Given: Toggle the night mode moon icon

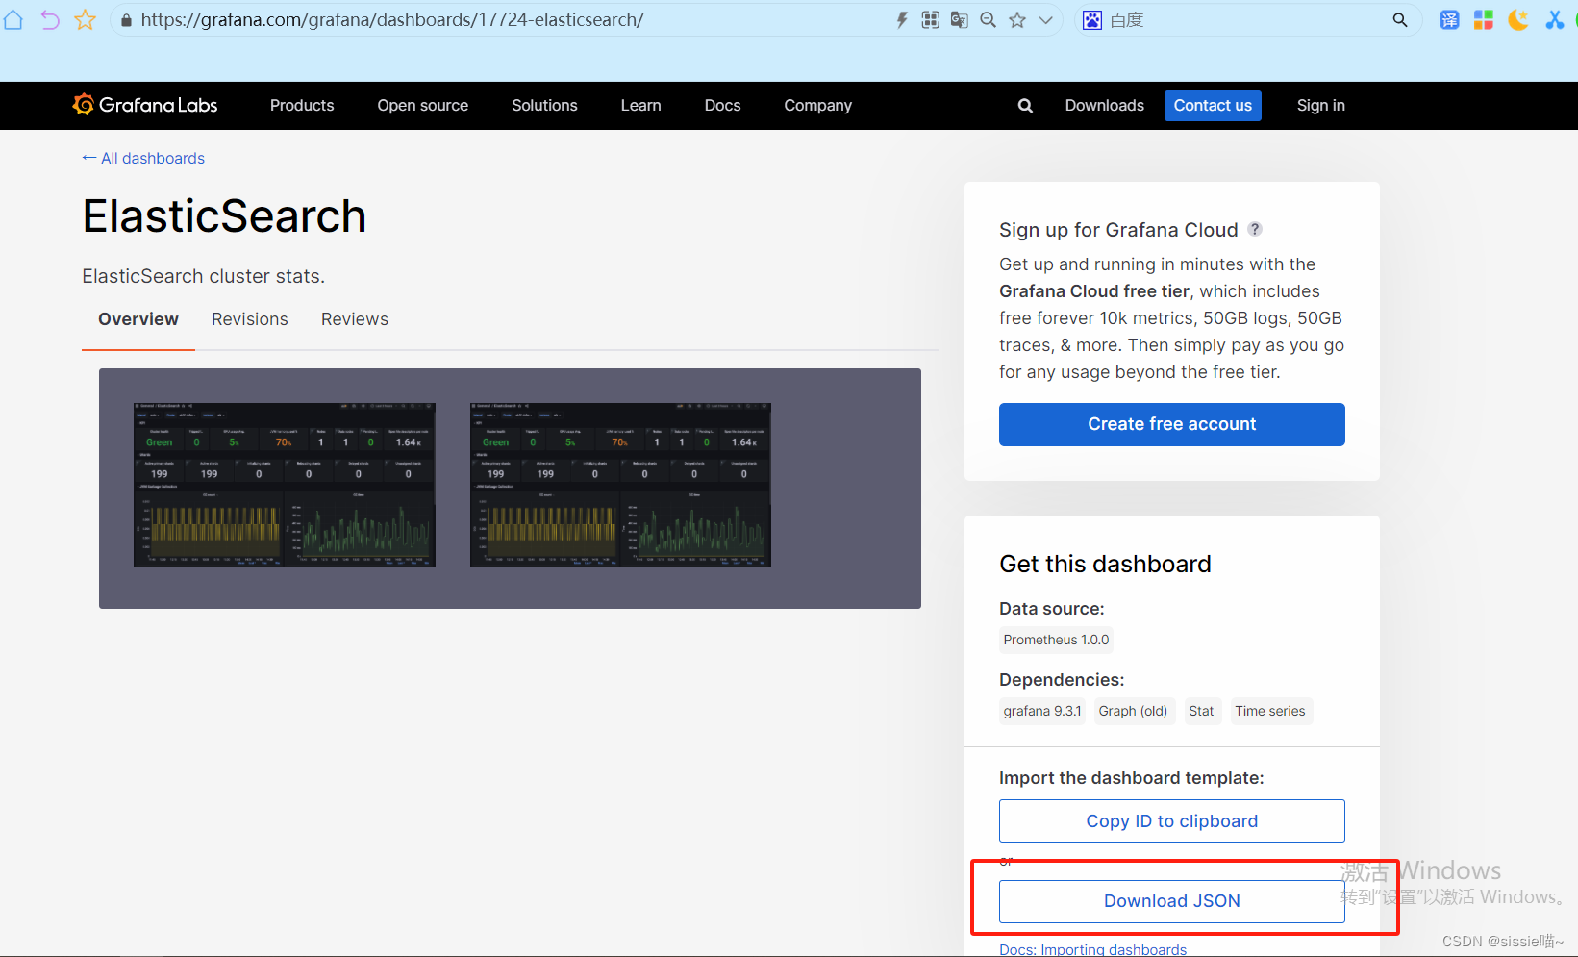Looking at the screenshot, I should point(1518,20).
